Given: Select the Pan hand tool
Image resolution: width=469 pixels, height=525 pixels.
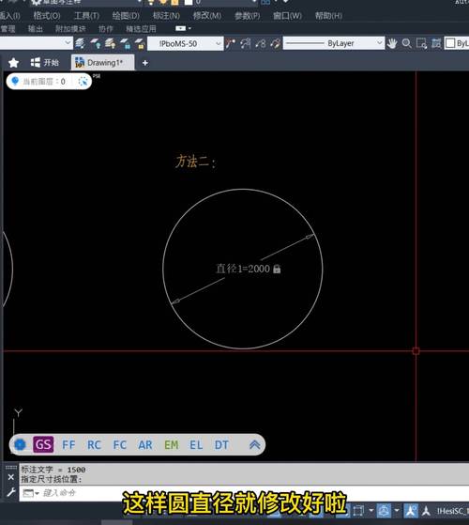Looking at the screenshot, I should [392, 43].
